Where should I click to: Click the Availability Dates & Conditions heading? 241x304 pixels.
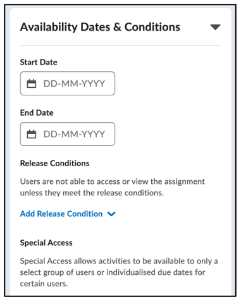pos(100,27)
